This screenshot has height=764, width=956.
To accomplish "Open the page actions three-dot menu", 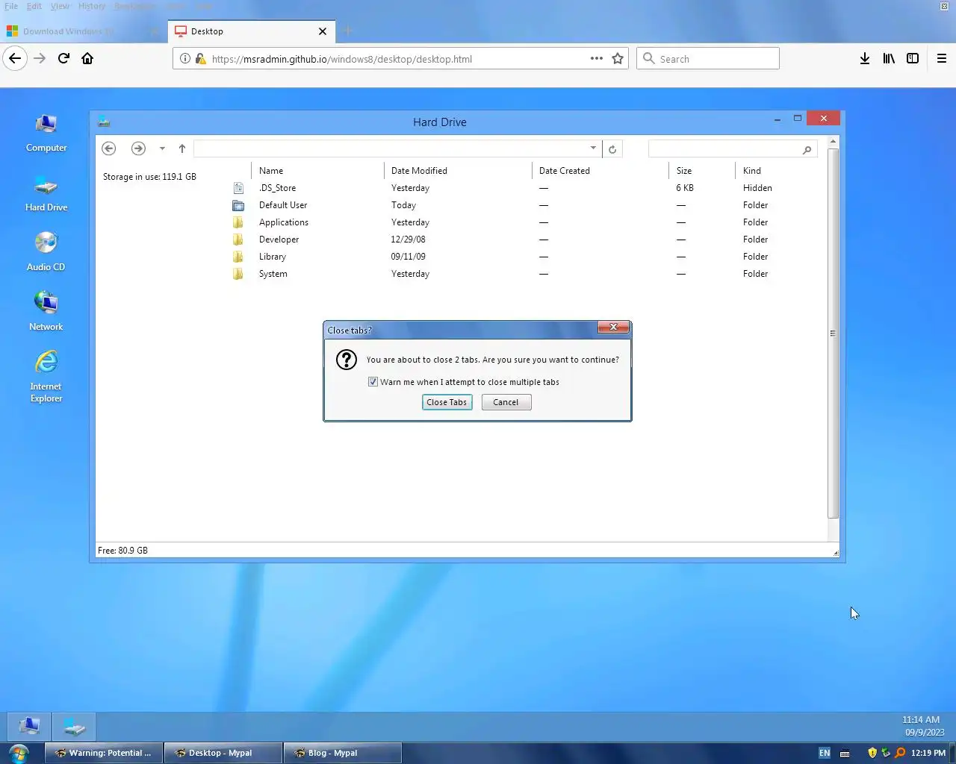I will (x=597, y=58).
